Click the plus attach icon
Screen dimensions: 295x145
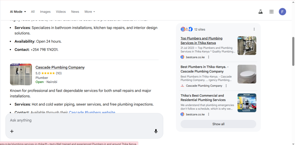(x=12, y=131)
